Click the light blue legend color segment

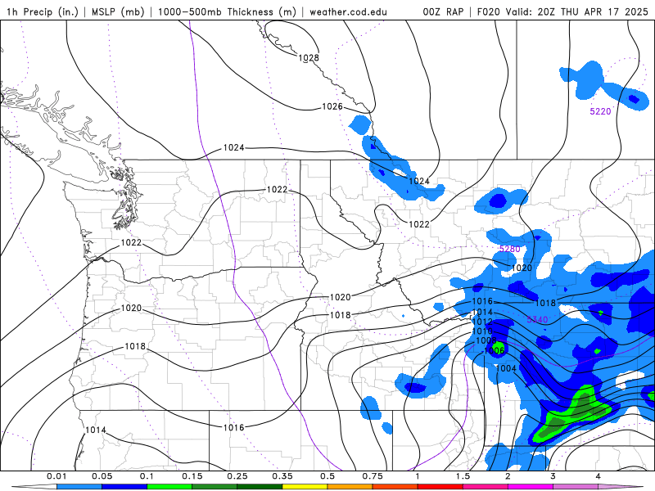(79, 486)
